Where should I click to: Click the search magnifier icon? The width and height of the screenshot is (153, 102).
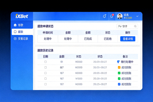point(135,26)
